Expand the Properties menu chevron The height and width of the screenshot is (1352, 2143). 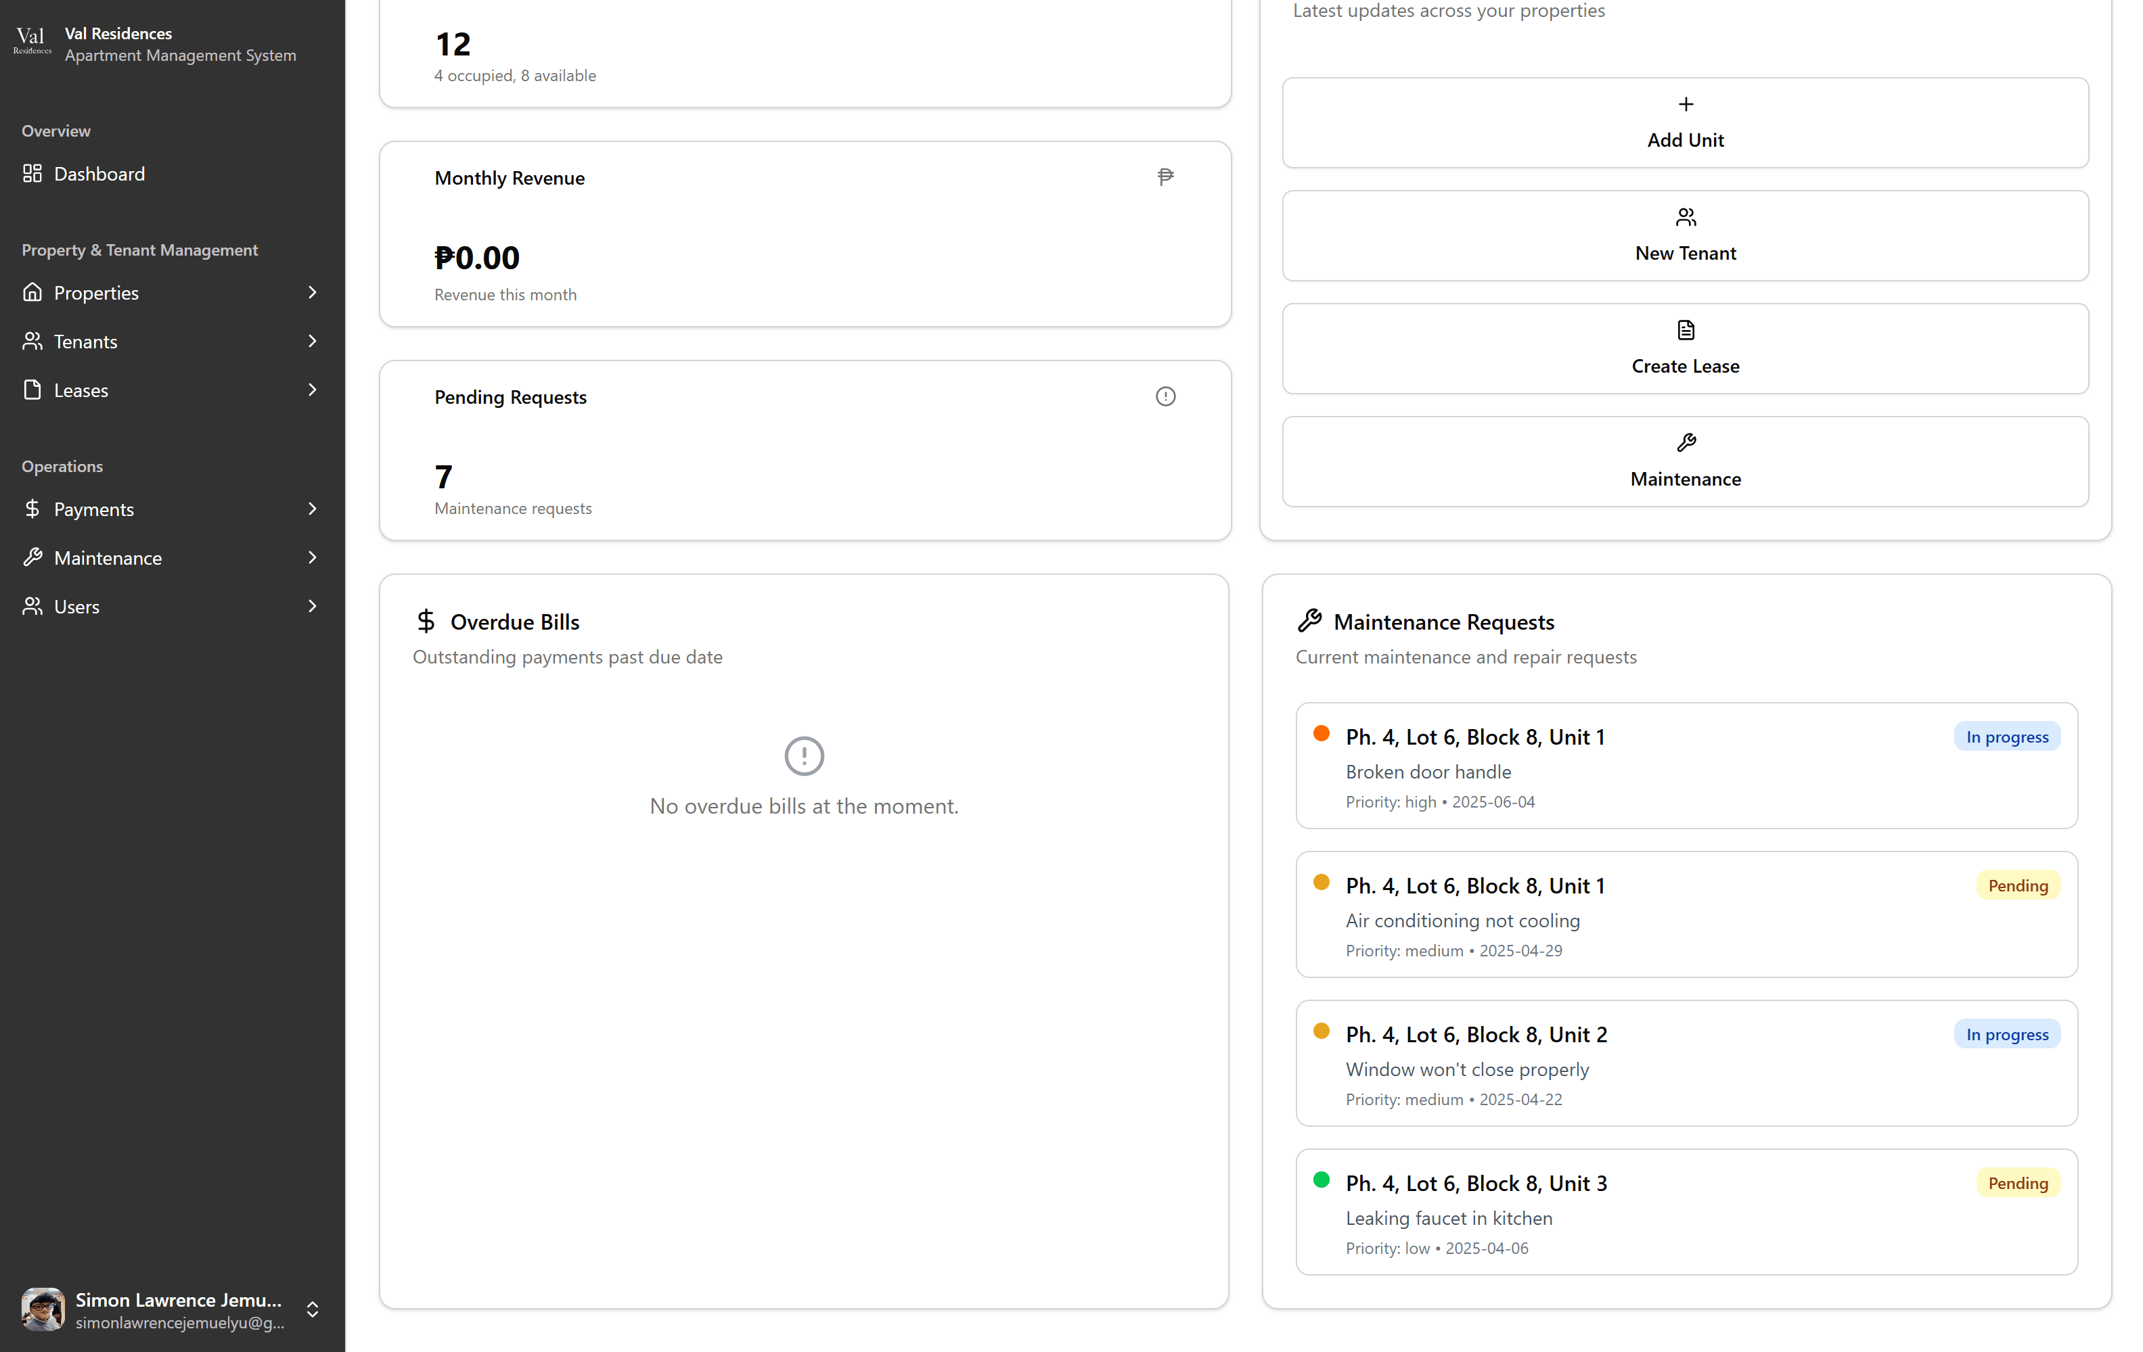[313, 293]
